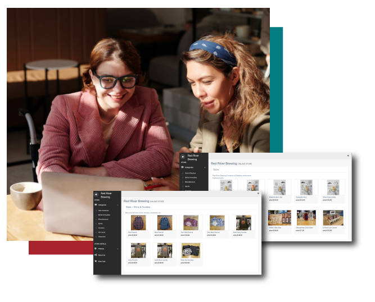This screenshot has height=302, width=375.
Task: Open Gray Zip Hoodie product image
Action: pyautogui.click(x=191, y=250)
